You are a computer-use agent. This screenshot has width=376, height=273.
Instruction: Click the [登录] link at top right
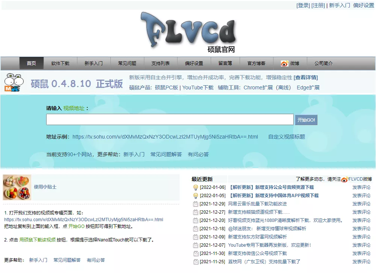point(302,5)
